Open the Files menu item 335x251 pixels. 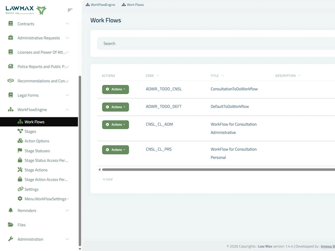[x=21, y=225]
